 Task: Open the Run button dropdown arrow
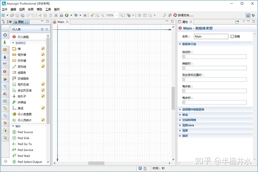(x=71, y=15)
